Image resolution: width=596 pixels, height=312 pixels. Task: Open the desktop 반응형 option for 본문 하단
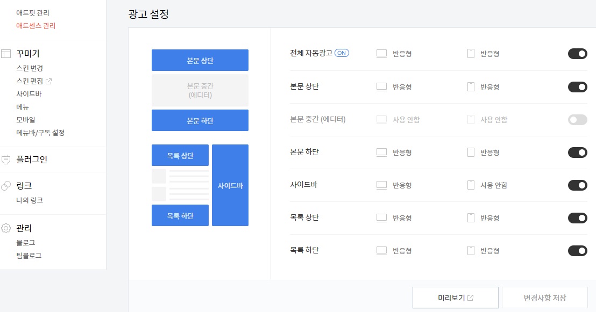402,153
